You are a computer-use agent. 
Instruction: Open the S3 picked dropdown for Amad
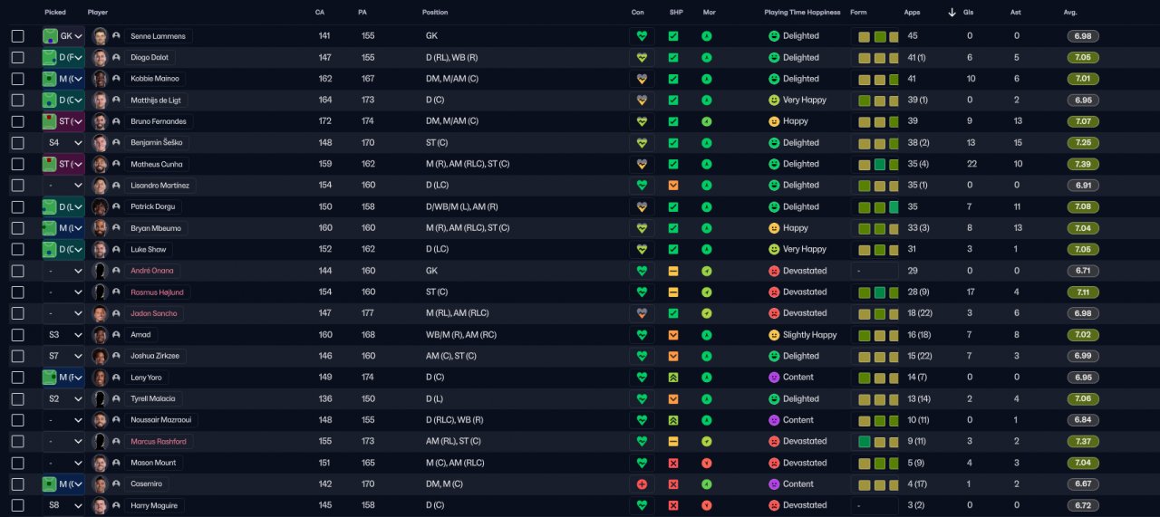tap(63, 335)
